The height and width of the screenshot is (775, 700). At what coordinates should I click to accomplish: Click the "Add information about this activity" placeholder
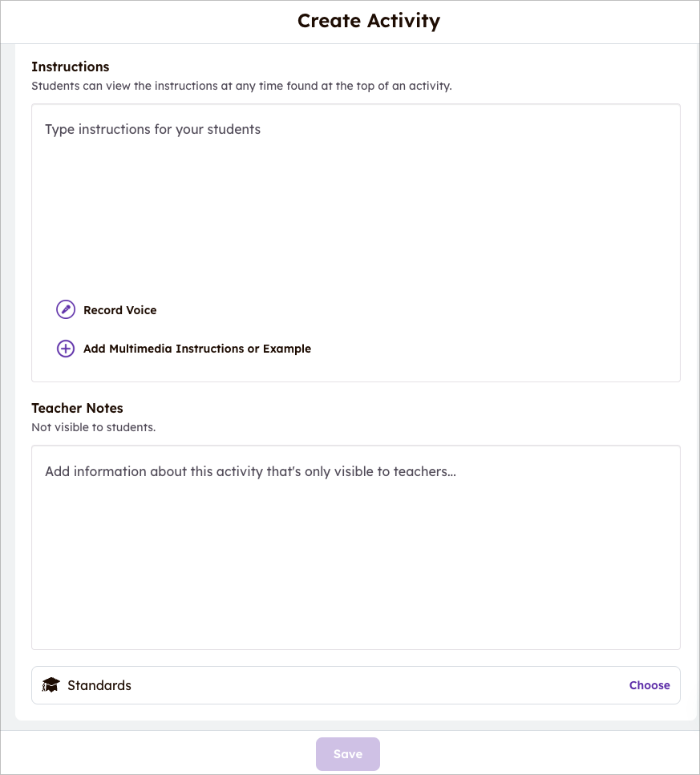click(x=250, y=471)
